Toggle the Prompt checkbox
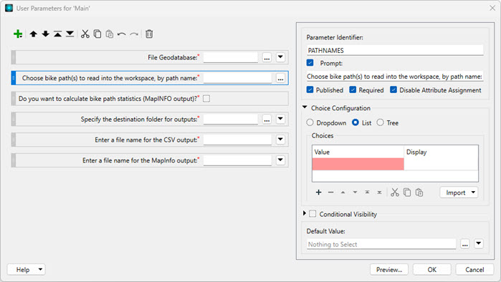Screen dimensions: 501x282 [x=310, y=63]
